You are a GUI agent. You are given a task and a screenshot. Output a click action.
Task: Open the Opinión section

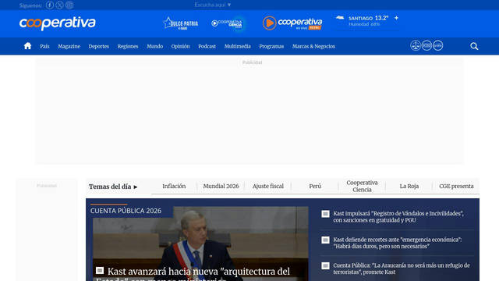click(180, 46)
